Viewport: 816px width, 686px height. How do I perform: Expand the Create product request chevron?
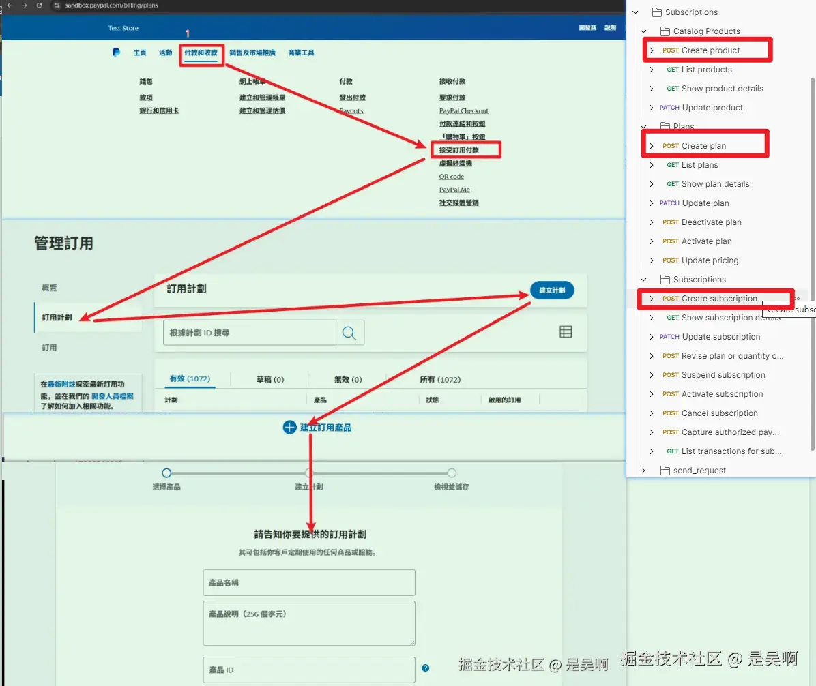[x=652, y=50]
